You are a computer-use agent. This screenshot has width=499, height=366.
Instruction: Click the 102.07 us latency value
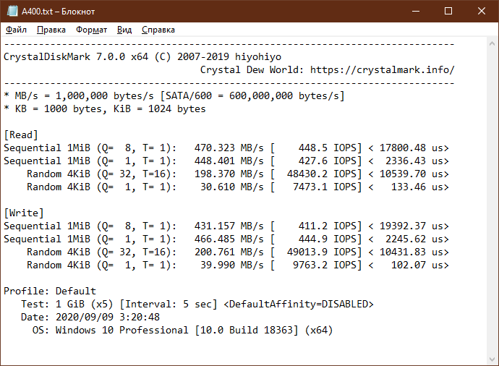click(417, 265)
